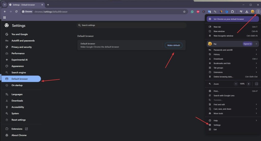Open Performance settings section
This screenshot has width=261, height=141.
coord(18,54)
